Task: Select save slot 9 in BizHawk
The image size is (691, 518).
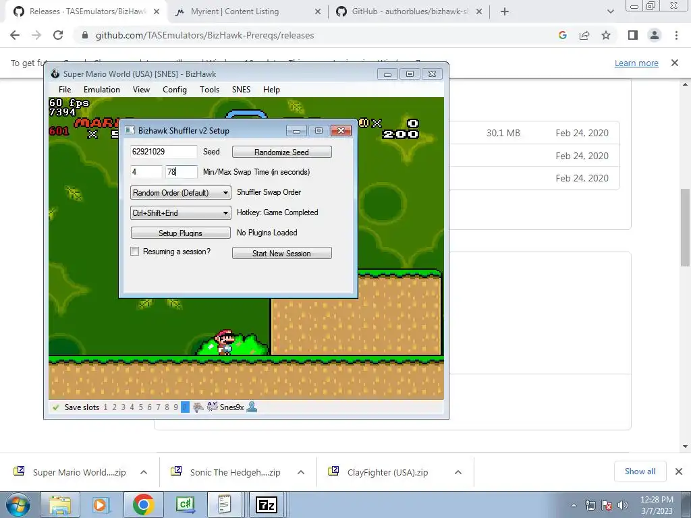Action: (175, 407)
